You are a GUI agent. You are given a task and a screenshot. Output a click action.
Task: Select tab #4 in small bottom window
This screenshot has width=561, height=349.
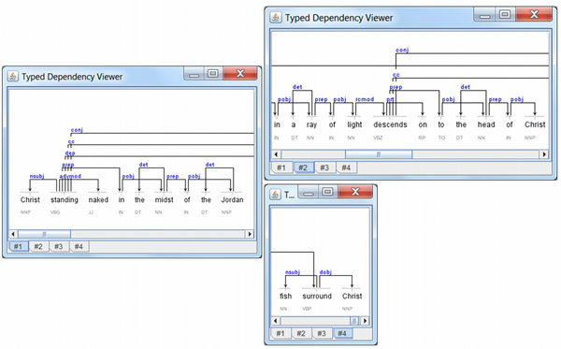point(342,333)
